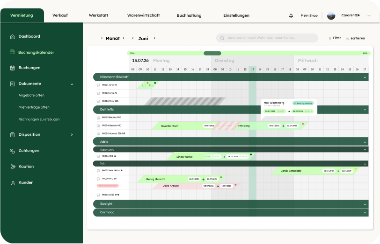The height and width of the screenshot is (244, 380).
Task: Go to next month after Juni
Action: point(154,38)
